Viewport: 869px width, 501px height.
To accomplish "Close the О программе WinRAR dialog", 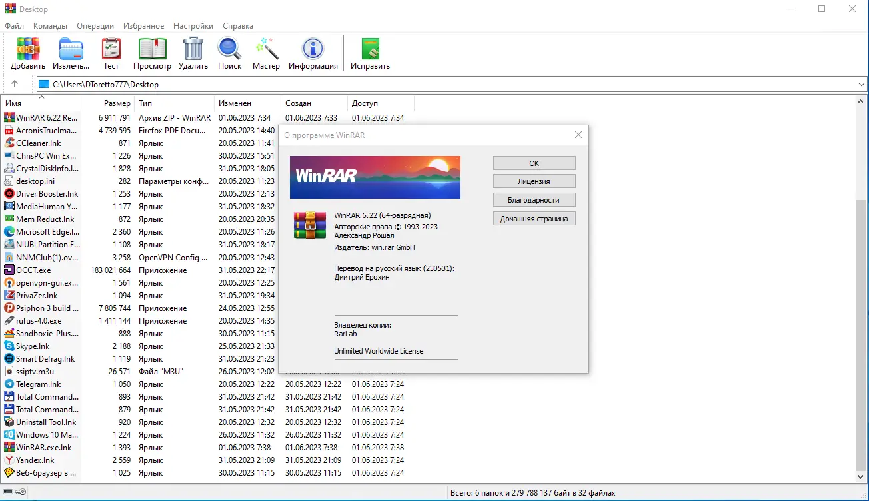I will tap(578, 135).
